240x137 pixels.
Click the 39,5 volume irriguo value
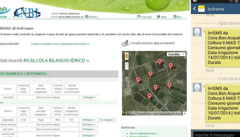pos(58,120)
